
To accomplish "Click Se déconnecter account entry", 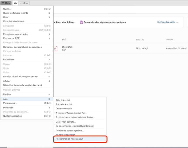I will point(75,126).
